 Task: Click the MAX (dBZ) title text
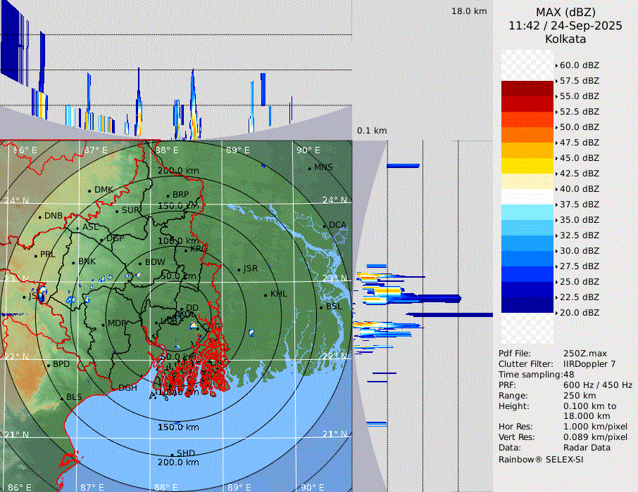[x=565, y=12]
